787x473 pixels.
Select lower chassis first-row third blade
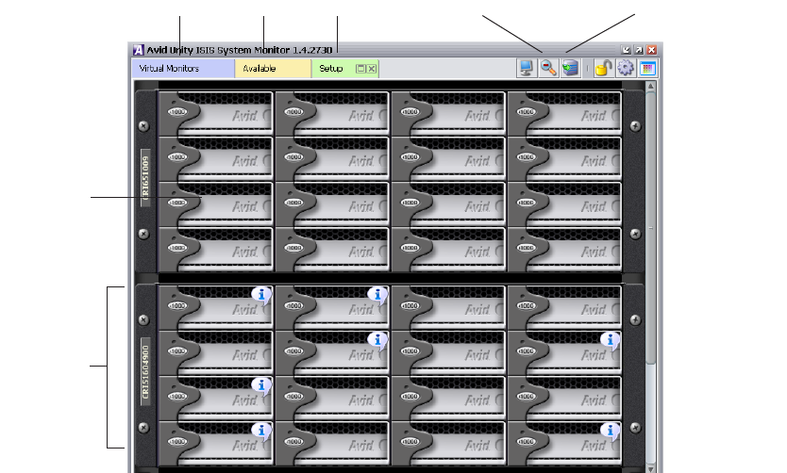448,308
